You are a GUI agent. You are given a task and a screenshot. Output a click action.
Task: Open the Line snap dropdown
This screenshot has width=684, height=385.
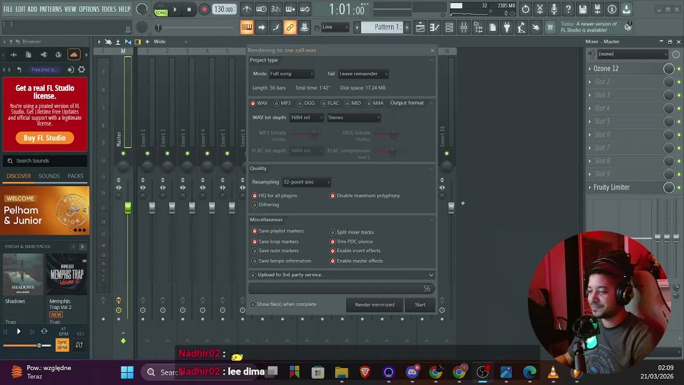pos(335,27)
